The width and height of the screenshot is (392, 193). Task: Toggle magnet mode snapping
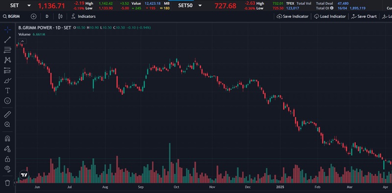pyautogui.click(x=7, y=138)
